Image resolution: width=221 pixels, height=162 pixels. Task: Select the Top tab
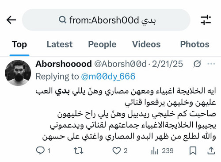point(19,45)
